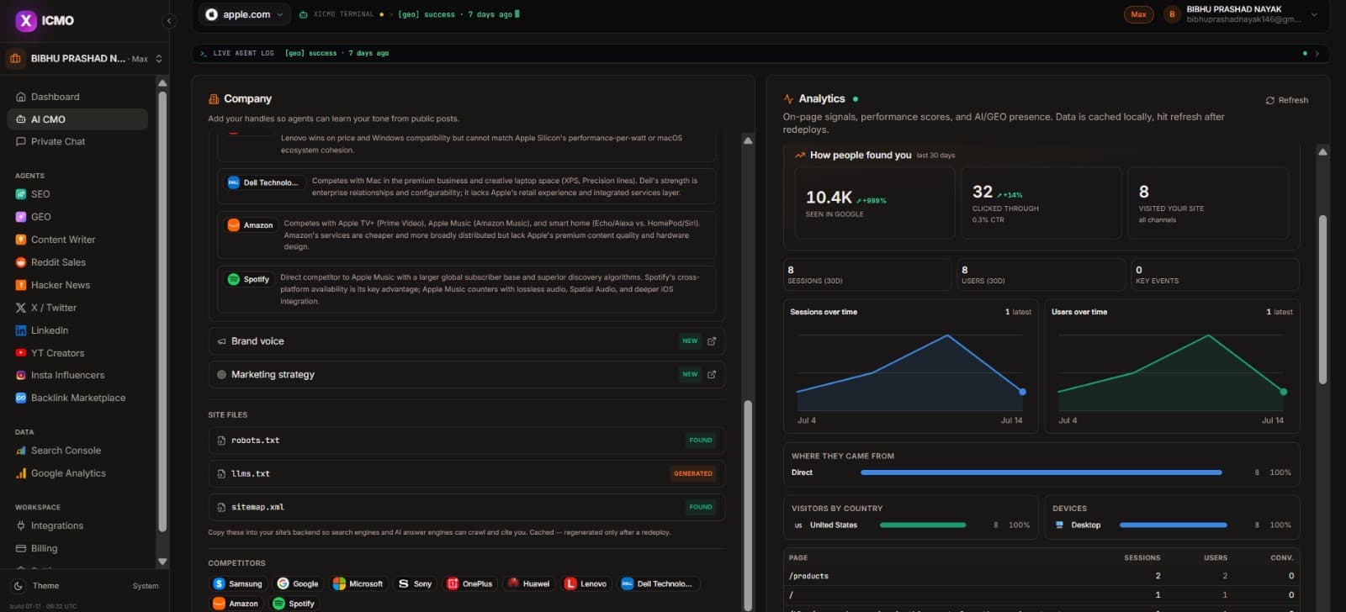The image size is (1346, 612).
Task: Click the Dell Technolo... competitor card label
Action: (263, 182)
